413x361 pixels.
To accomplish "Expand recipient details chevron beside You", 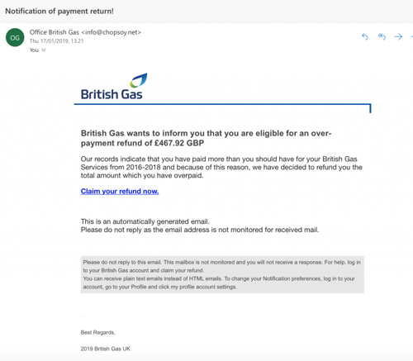I will 44,50.
